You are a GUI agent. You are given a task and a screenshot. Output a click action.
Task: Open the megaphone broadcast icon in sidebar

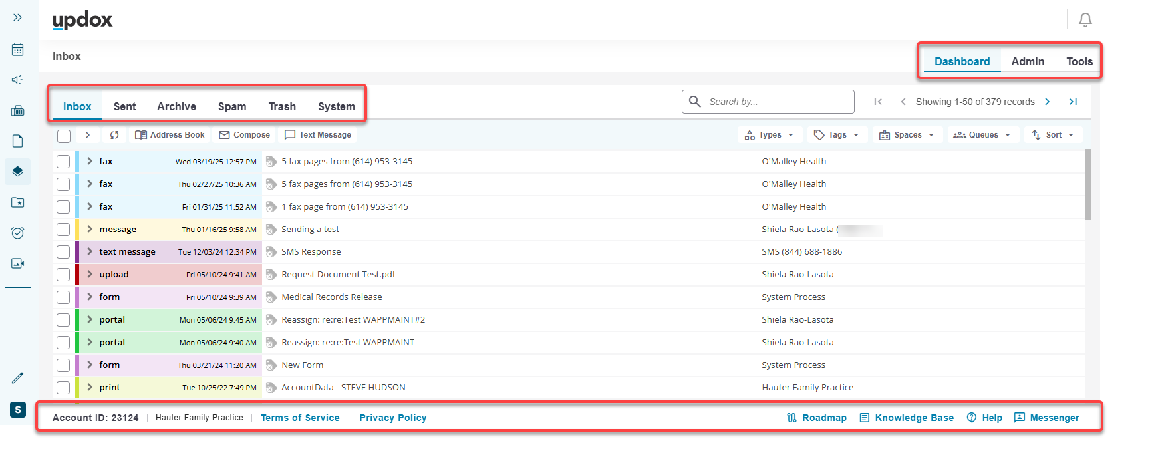point(18,80)
